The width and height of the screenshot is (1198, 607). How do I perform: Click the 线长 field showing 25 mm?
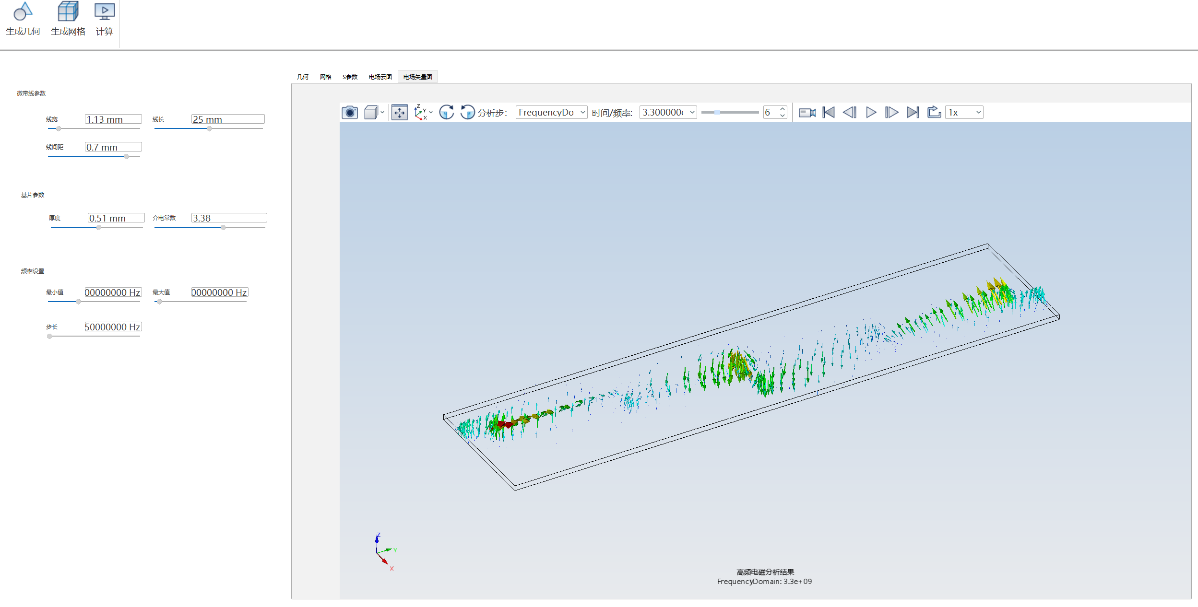pyautogui.click(x=228, y=119)
